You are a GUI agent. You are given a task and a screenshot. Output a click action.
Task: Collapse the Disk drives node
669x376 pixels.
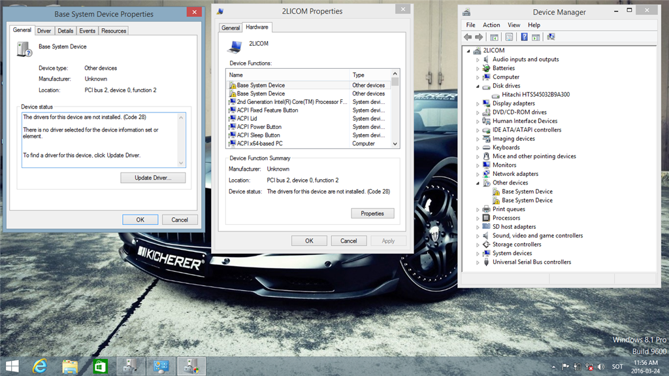[x=478, y=86]
